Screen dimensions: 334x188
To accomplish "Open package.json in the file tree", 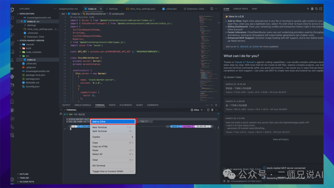I will click(33, 79).
